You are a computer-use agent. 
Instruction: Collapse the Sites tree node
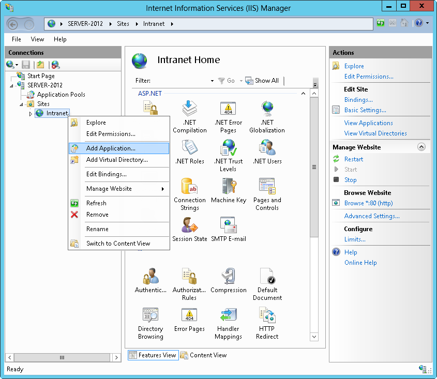(x=21, y=104)
